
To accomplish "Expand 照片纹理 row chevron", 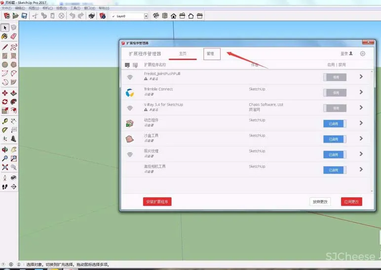I will pyautogui.click(x=361, y=154).
